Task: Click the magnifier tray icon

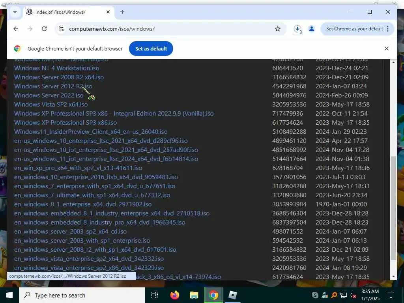Action: coord(334,295)
